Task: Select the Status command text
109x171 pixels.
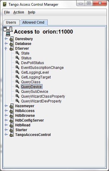Action: tap(26, 58)
